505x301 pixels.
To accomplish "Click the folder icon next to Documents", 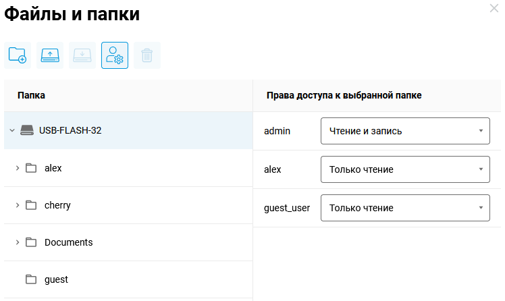I will 31,242.
